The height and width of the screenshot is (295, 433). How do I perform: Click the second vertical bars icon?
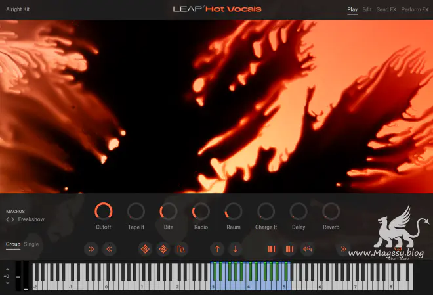tap(289, 249)
